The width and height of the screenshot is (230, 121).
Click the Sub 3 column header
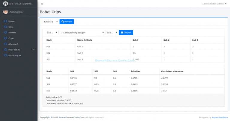coord(195,40)
